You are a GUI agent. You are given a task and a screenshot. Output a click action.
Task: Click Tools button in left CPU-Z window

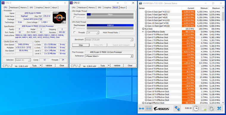point(34,66)
